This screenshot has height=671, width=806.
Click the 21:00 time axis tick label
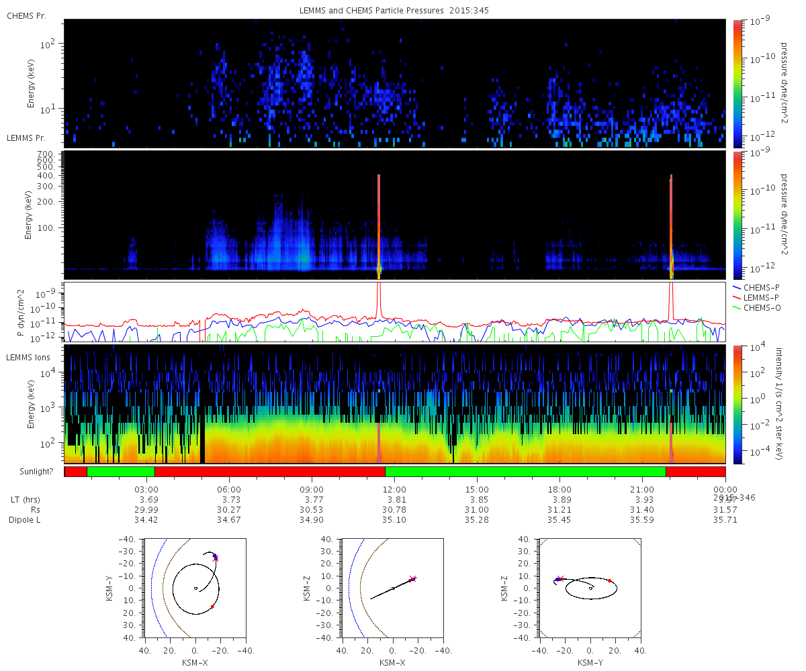click(642, 489)
